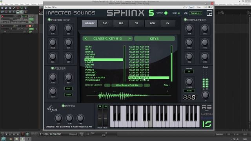The width and height of the screenshot is (251, 141).
Task: Click the Colour green circle
Action: tap(166, 13)
